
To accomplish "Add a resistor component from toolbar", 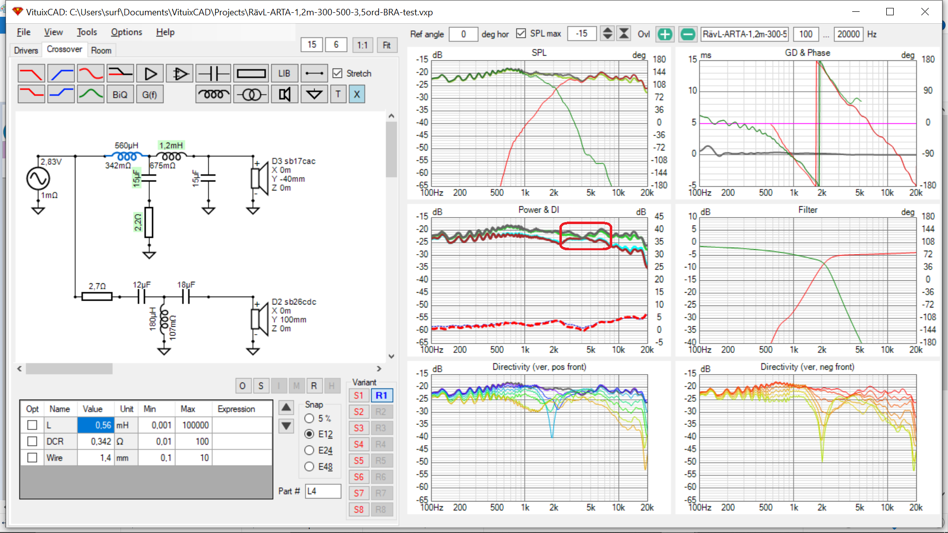I will 251,74.
